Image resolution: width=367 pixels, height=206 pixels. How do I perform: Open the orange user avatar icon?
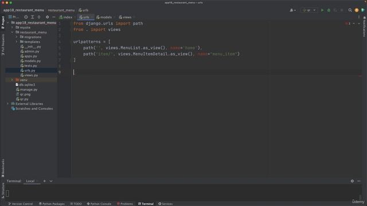tap(357, 10)
